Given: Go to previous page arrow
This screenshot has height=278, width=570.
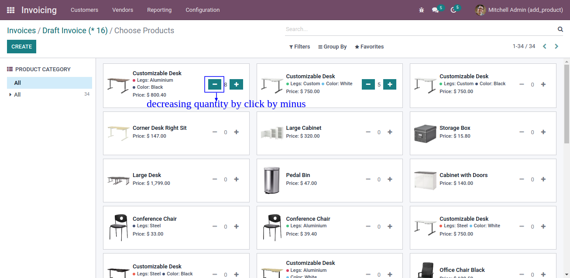Looking at the screenshot, I should point(545,46).
